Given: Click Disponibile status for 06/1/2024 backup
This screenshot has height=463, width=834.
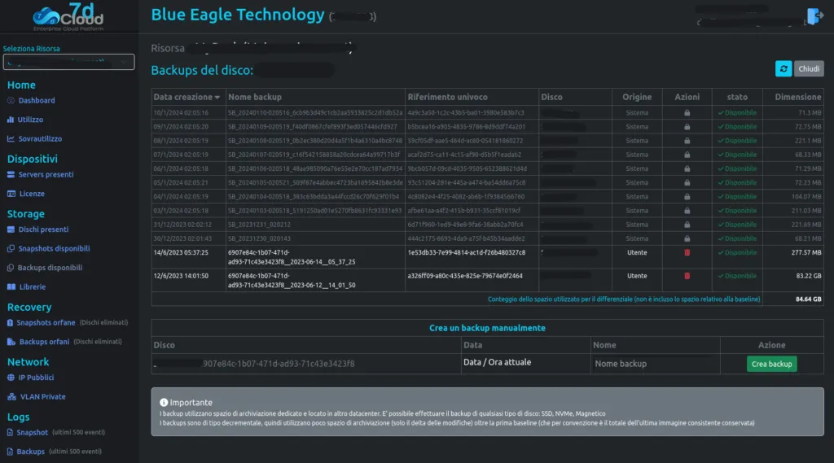Looking at the screenshot, I should coord(736,168).
